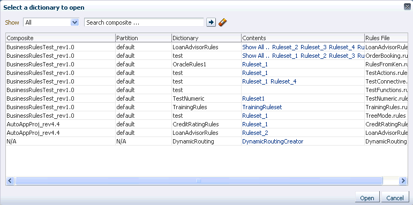Click Ruleset_1 link in OracleRules1 row

pyautogui.click(x=255, y=64)
